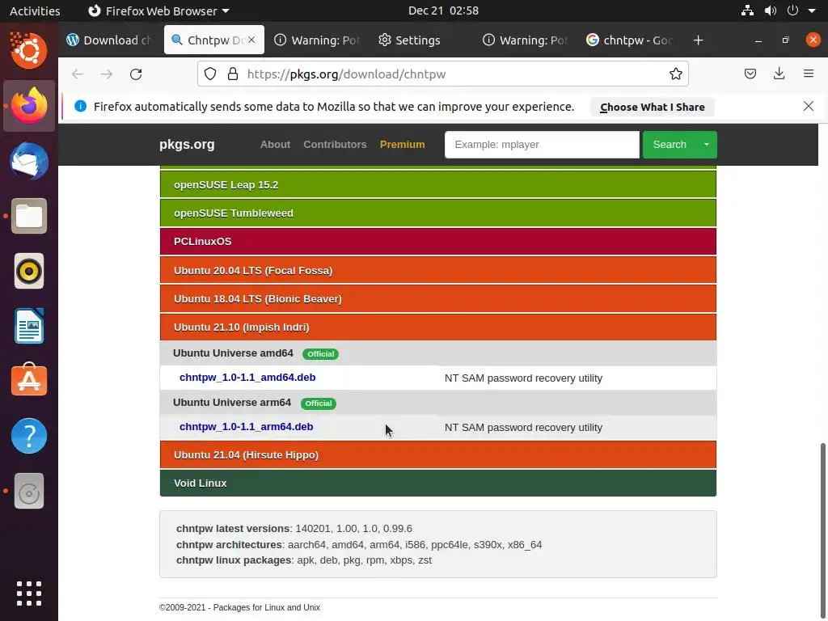Open the power icon in top bar

792,11
